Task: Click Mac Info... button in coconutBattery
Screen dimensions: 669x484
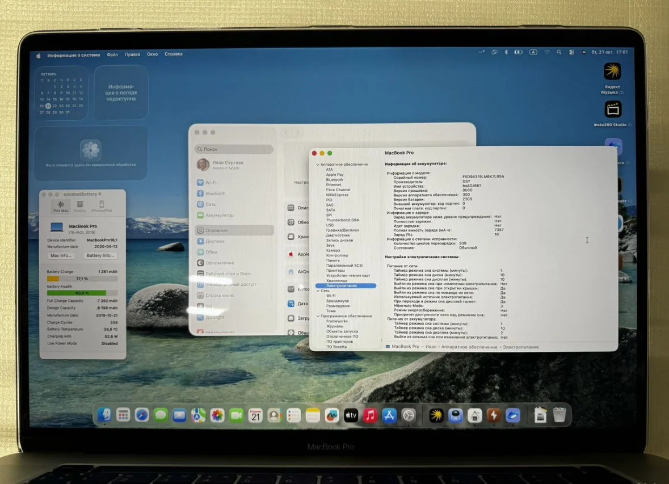Action: (61, 255)
